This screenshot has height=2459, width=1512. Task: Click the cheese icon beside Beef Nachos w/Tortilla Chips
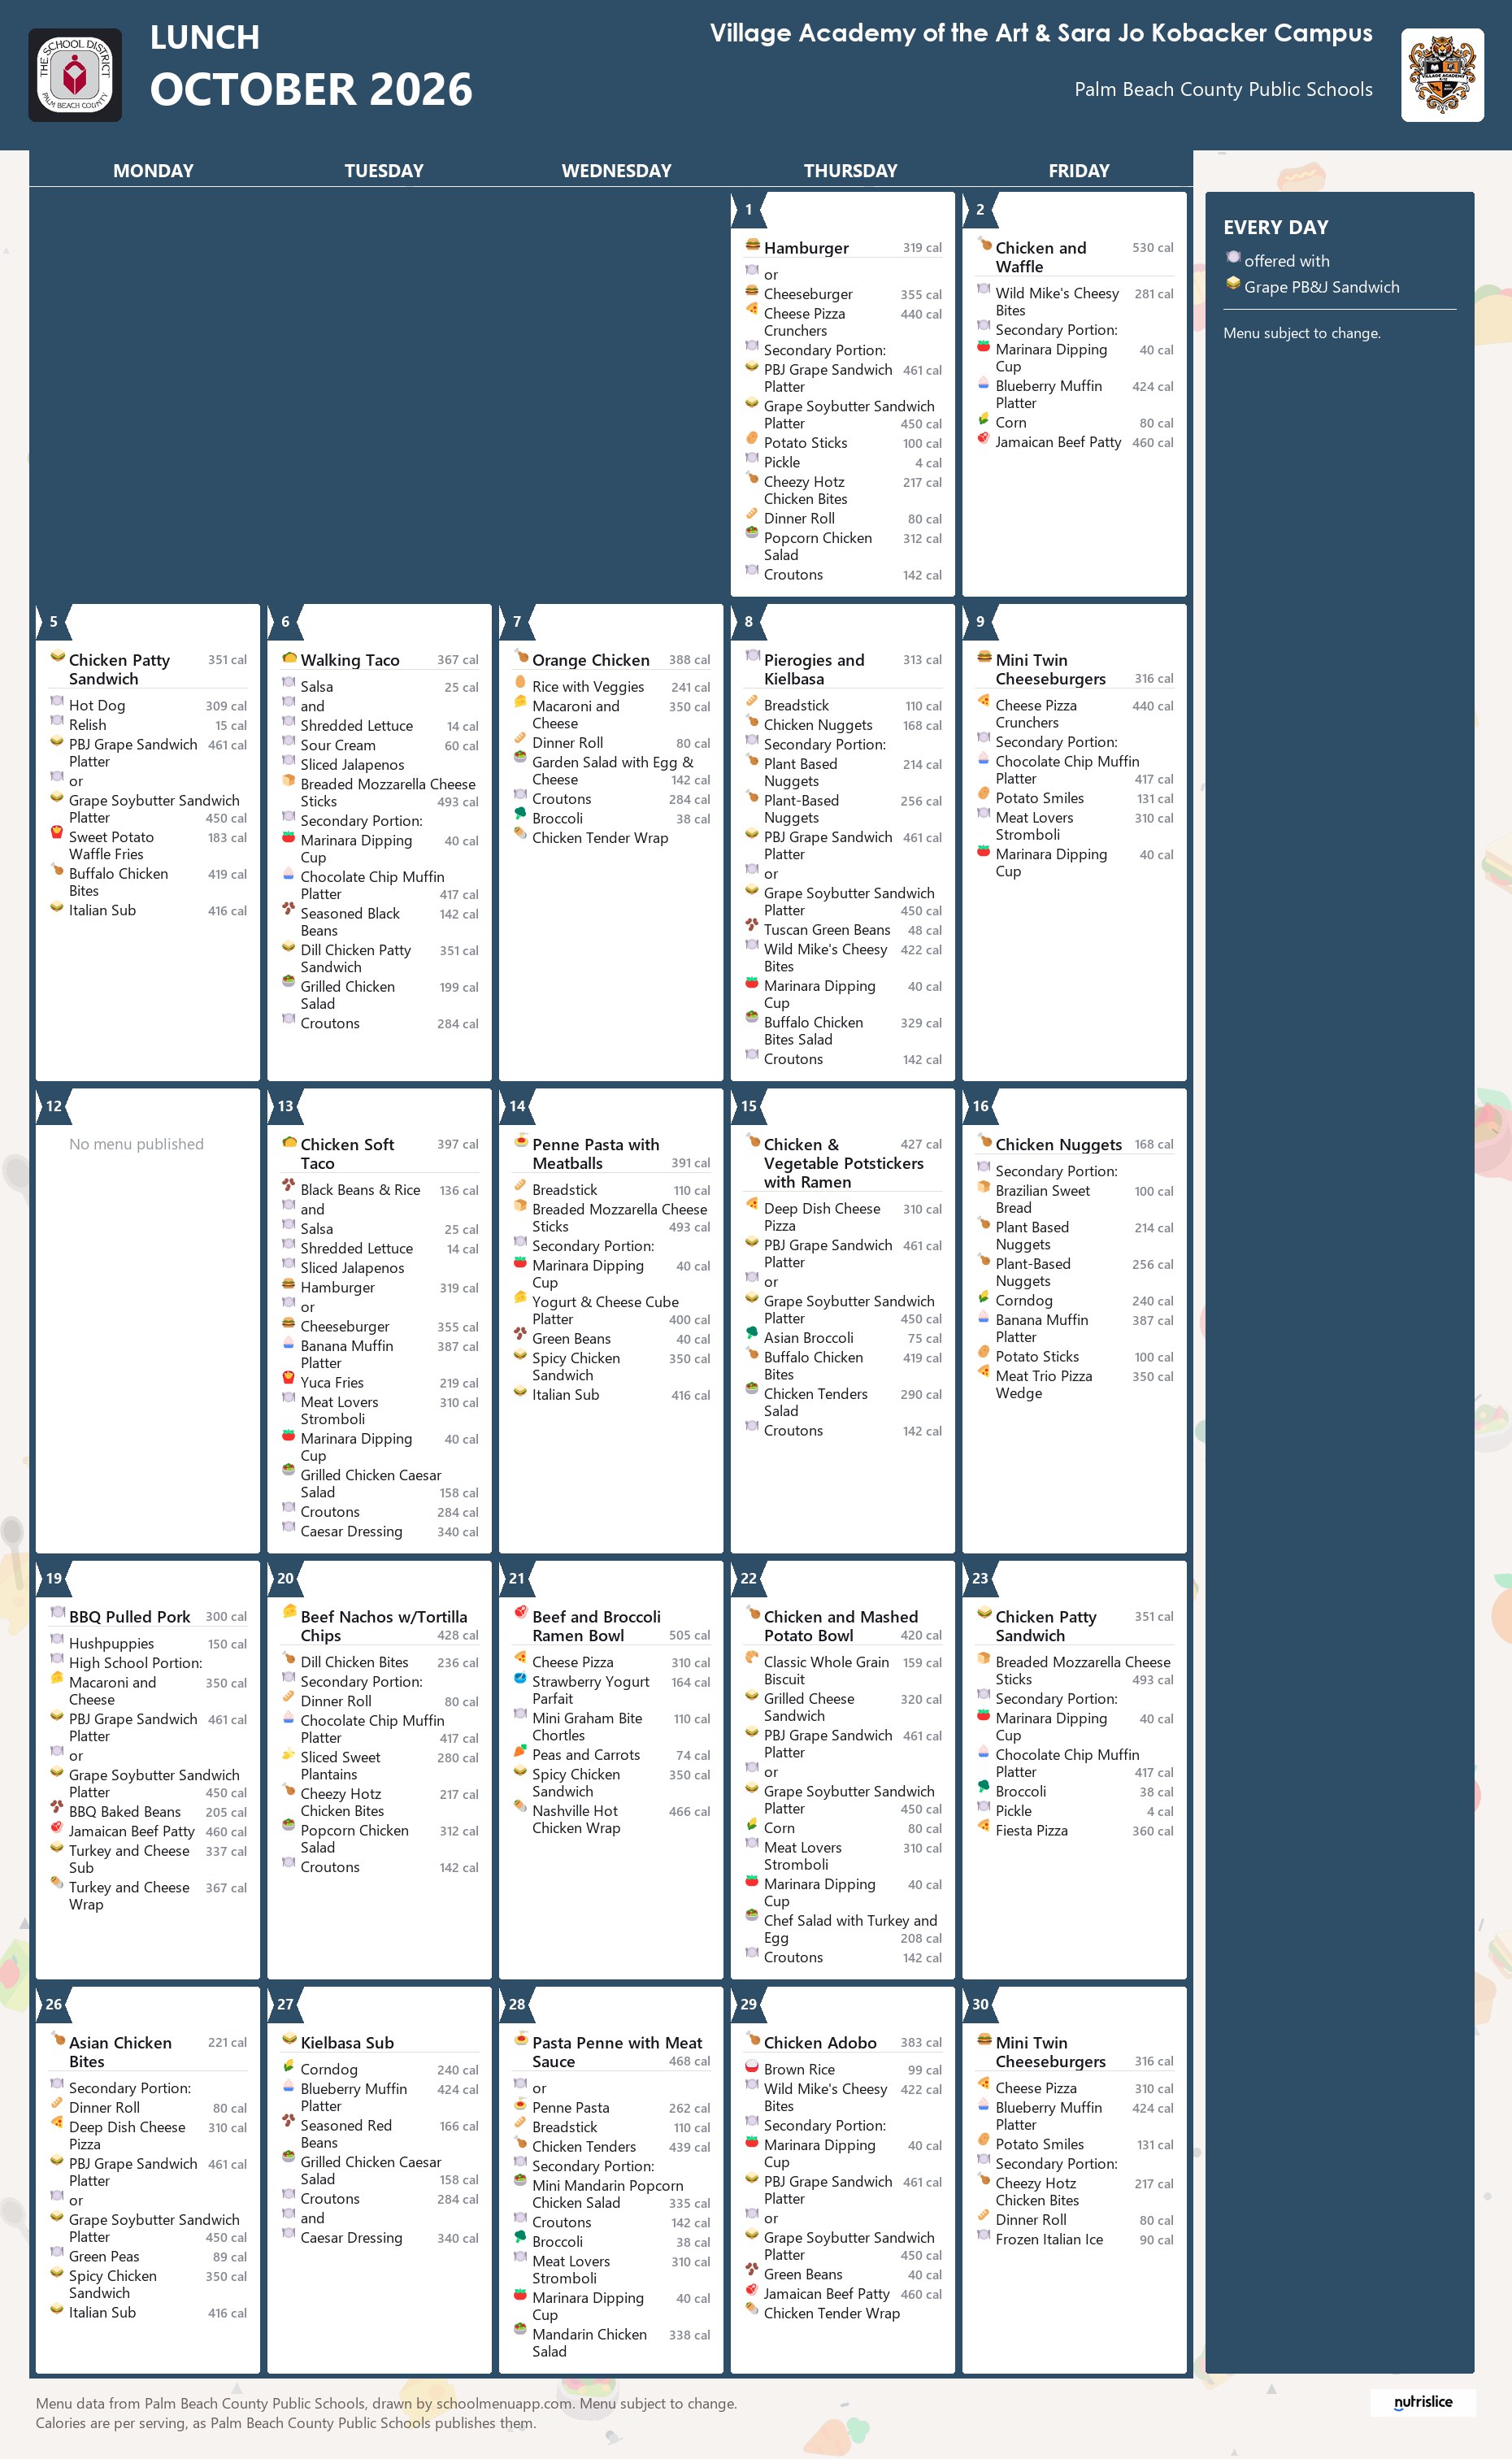pyautogui.click(x=289, y=1612)
